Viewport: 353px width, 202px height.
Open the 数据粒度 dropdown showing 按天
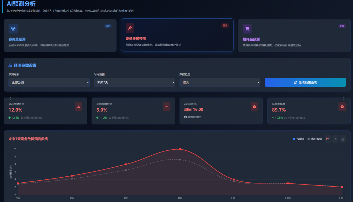click(220, 82)
